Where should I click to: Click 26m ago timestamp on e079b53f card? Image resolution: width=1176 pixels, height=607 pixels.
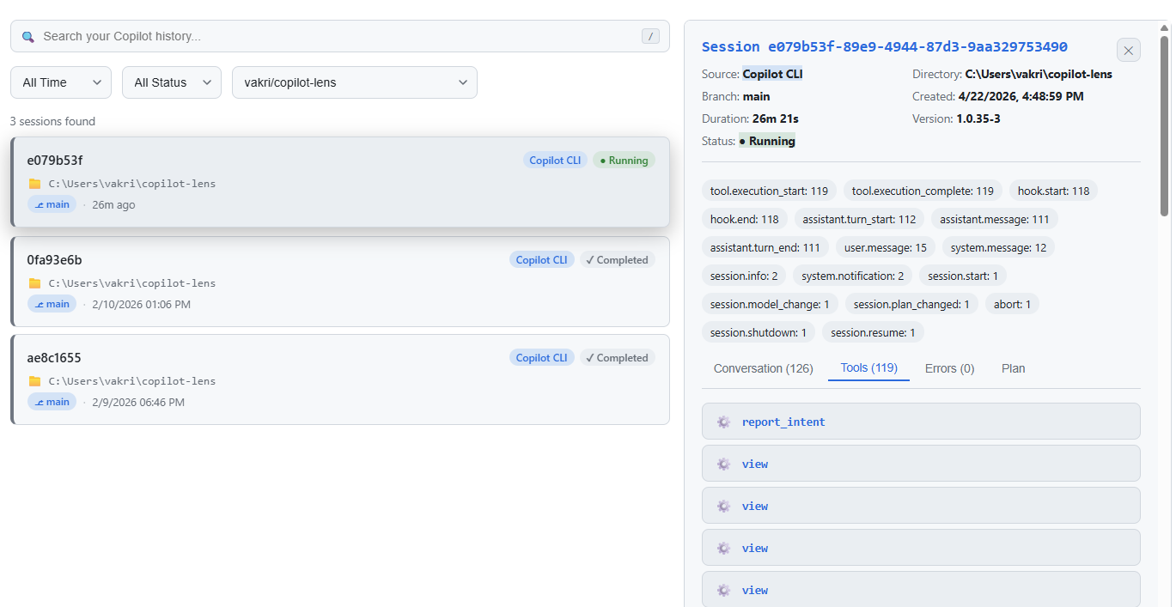113,204
